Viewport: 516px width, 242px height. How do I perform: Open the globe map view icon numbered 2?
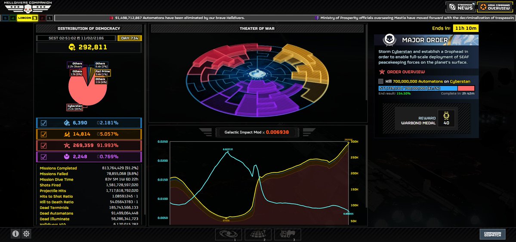tap(258, 235)
